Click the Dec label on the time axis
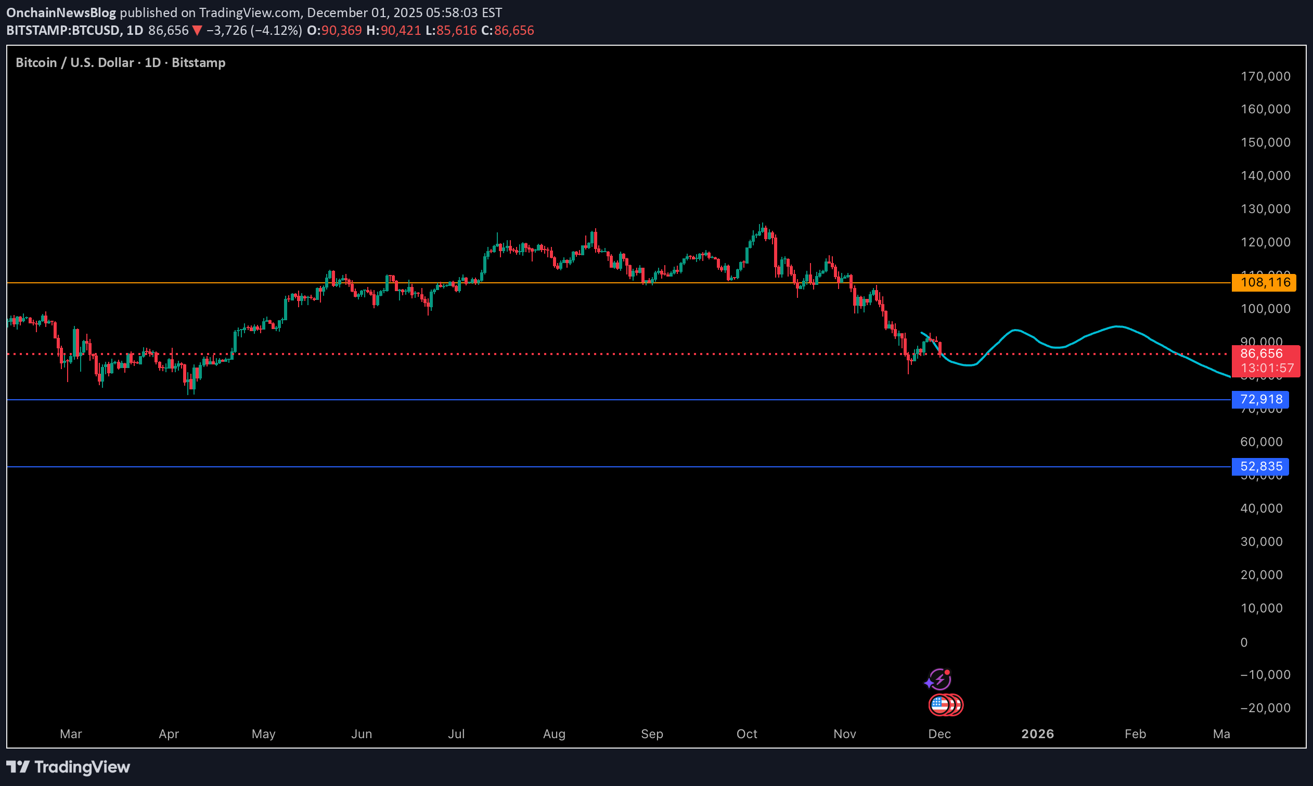The image size is (1313, 786). tap(941, 734)
